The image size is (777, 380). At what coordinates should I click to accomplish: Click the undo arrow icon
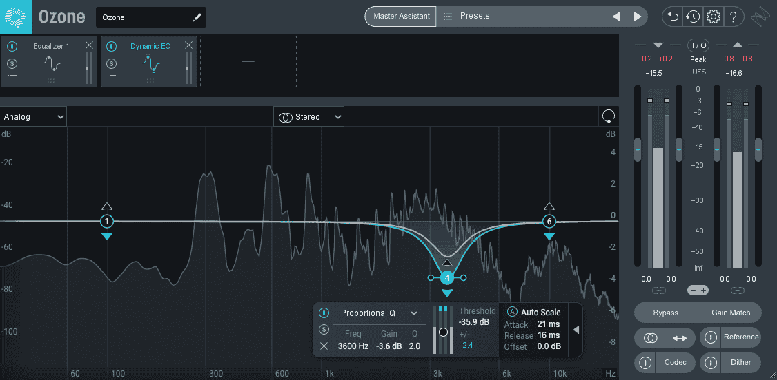(672, 17)
